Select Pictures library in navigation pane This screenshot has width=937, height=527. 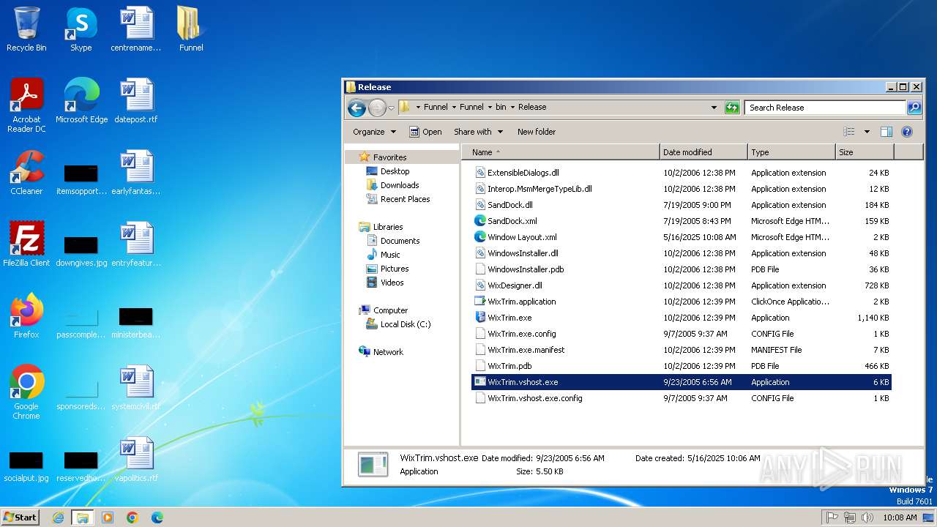[x=395, y=269]
